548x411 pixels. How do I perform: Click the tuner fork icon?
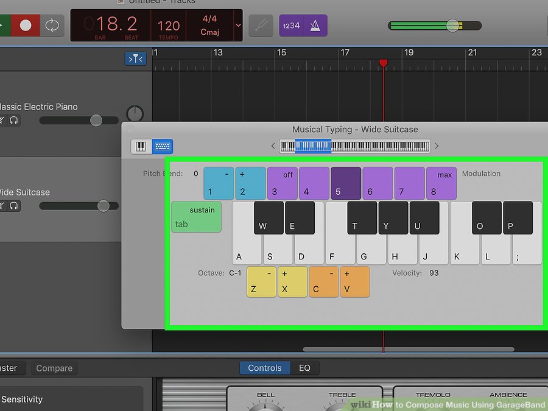coord(261,25)
